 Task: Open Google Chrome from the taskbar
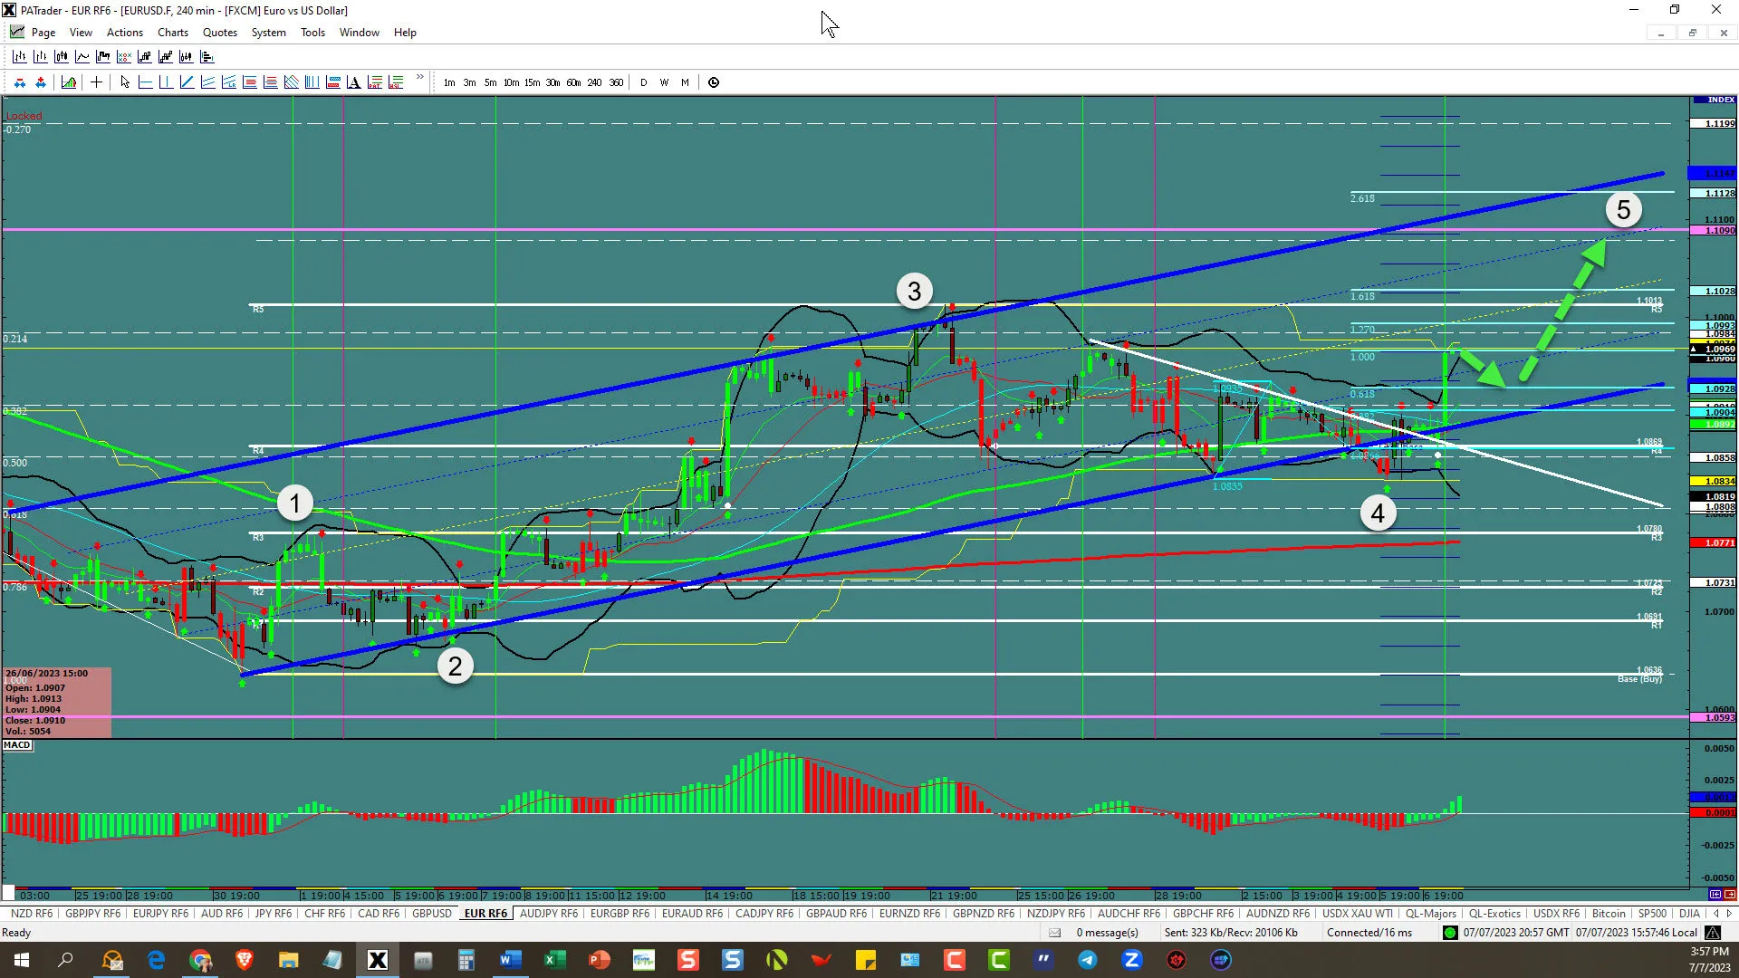201,960
